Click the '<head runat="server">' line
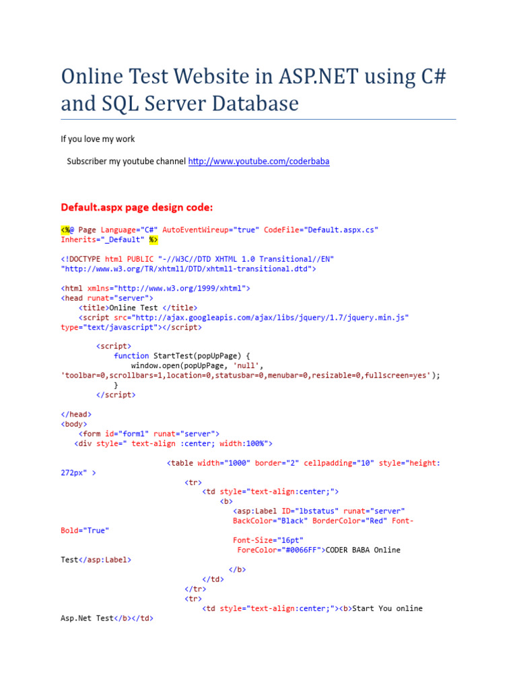Viewport: 517px width, 689px height. tap(107, 298)
